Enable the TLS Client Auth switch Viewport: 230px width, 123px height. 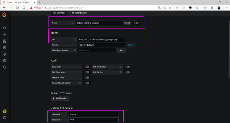coord(87,72)
